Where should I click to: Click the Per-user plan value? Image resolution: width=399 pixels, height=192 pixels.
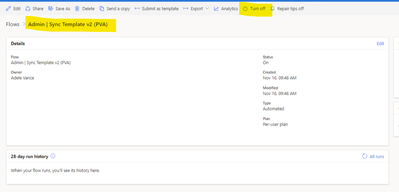tap(275, 124)
